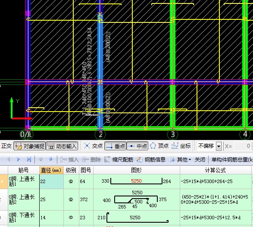
Task: Click axis bubble labeled 3
Action: click(173, 134)
